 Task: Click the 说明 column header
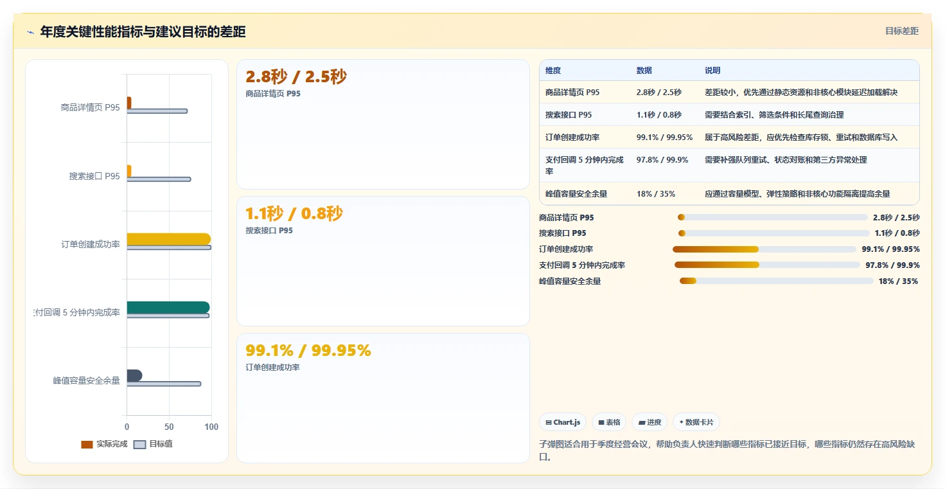pos(712,71)
